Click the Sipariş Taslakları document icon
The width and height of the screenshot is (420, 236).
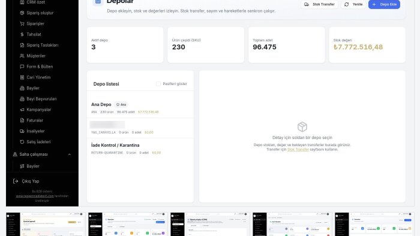click(x=22, y=45)
